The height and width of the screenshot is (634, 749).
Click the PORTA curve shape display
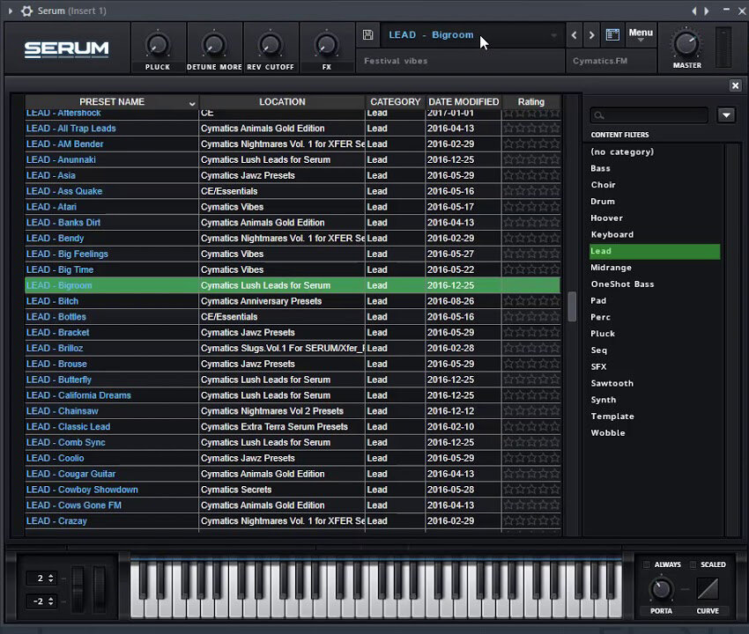[x=708, y=588]
